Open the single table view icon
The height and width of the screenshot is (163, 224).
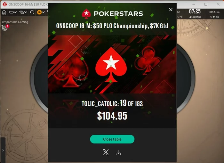11,12
